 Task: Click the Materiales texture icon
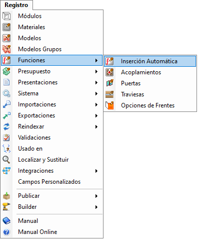[x=6, y=27]
